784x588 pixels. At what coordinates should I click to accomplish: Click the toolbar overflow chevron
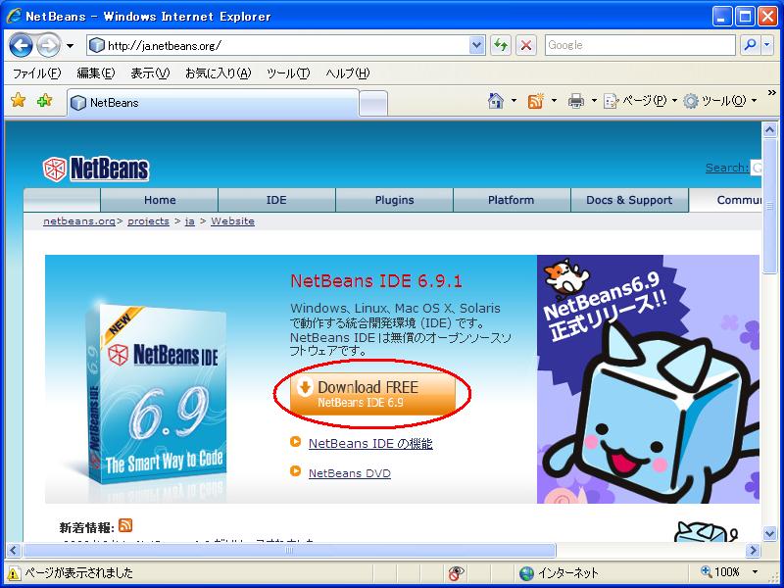(771, 93)
